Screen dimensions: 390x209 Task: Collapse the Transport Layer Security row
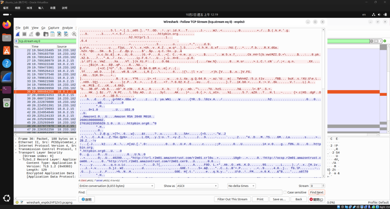click(x=16, y=153)
